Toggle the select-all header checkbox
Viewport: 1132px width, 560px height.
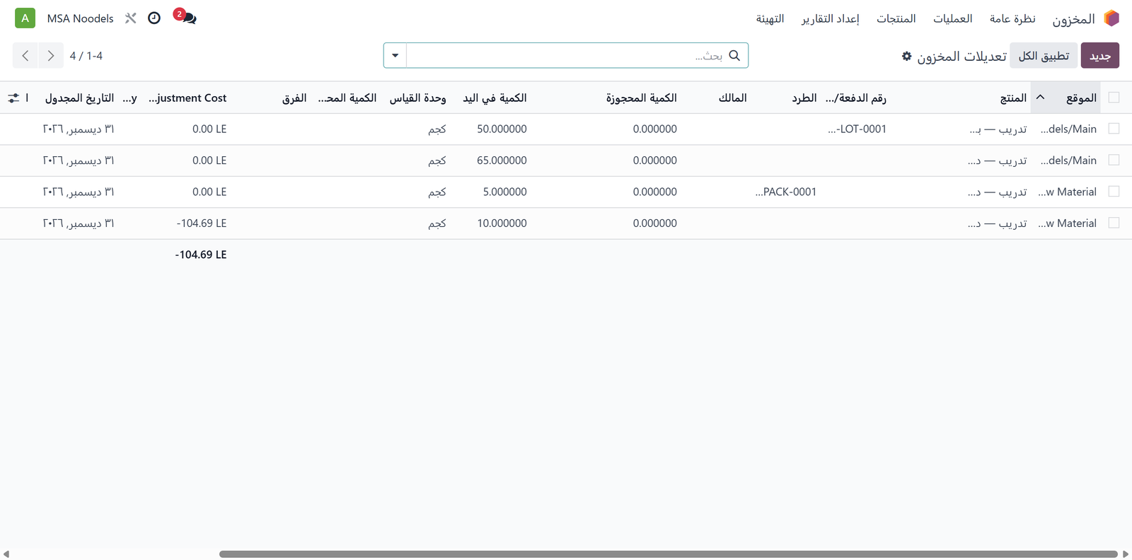[x=1114, y=98]
